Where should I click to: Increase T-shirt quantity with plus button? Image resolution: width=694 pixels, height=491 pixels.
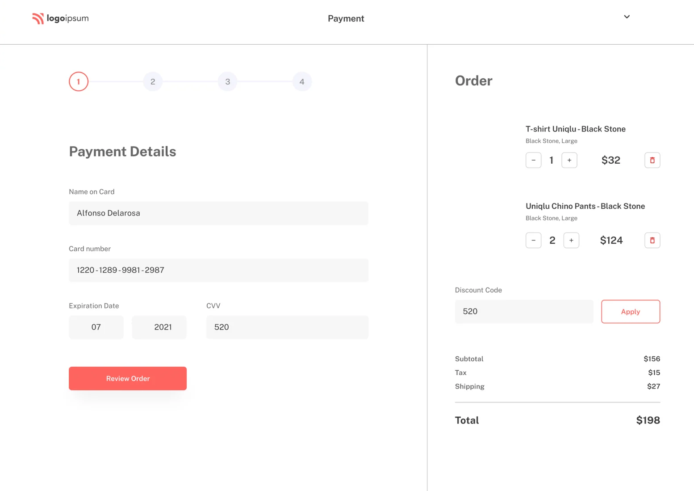tap(569, 160)
